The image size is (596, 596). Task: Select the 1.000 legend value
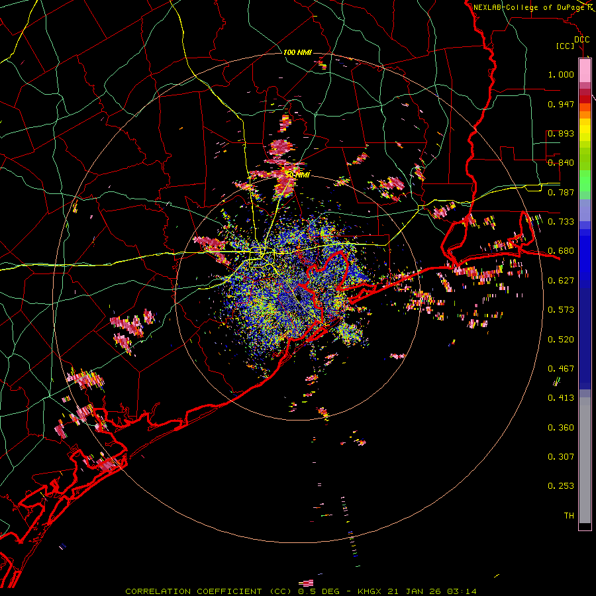coord(561,74)
